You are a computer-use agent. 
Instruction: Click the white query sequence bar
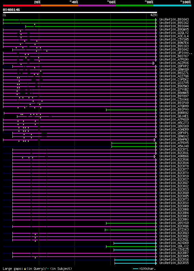[80, 12]
